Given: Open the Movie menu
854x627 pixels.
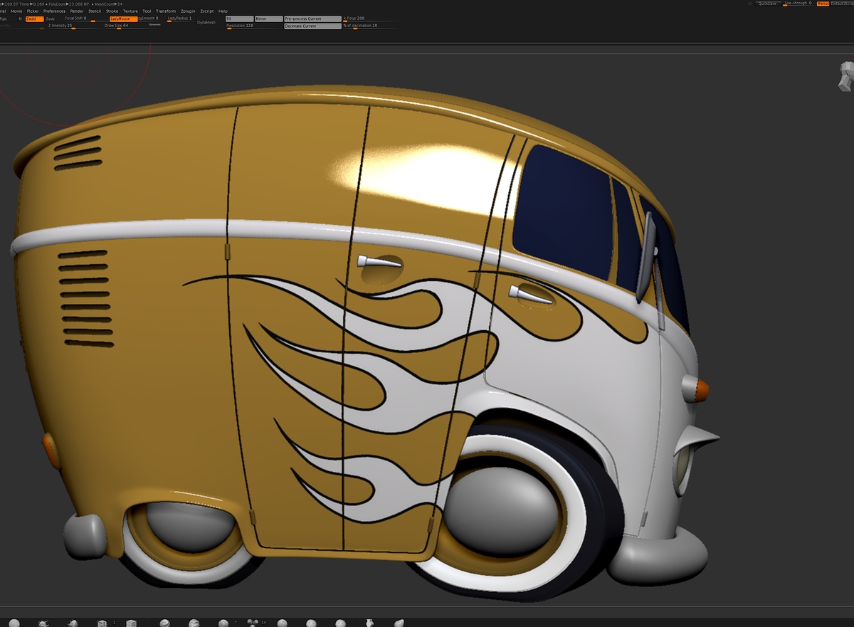Looking at the screenshot, I should [16, 11].
